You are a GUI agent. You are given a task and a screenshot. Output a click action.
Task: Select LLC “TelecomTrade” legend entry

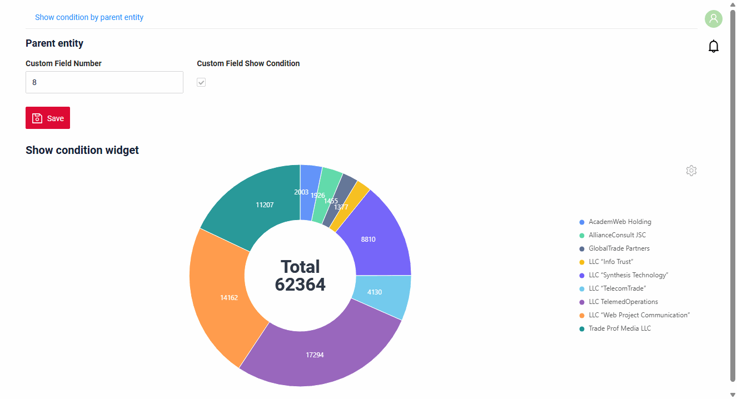click(612, 288)
